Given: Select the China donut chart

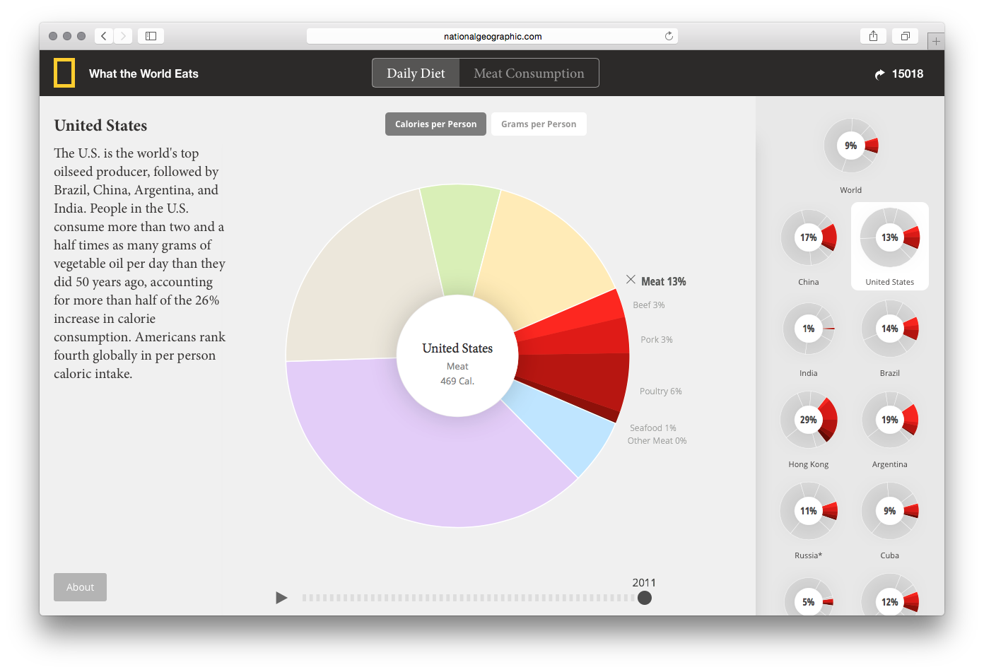Looking at the screenshot, I should pos(809,239).
